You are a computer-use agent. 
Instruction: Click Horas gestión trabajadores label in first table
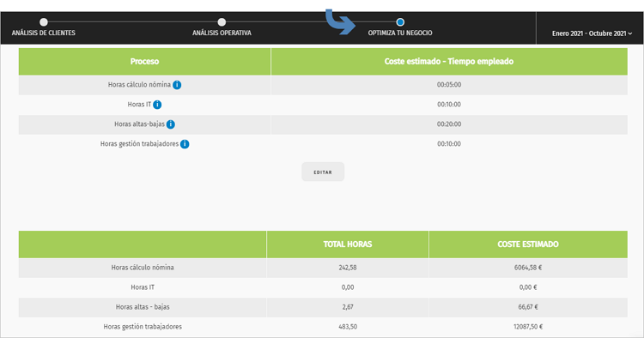139,144
